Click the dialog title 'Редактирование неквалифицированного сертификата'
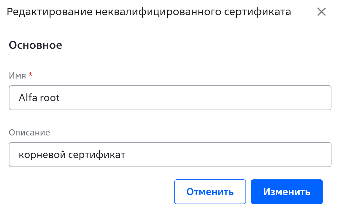This screenshot has width=338, height=210. [x=149, y=12]
